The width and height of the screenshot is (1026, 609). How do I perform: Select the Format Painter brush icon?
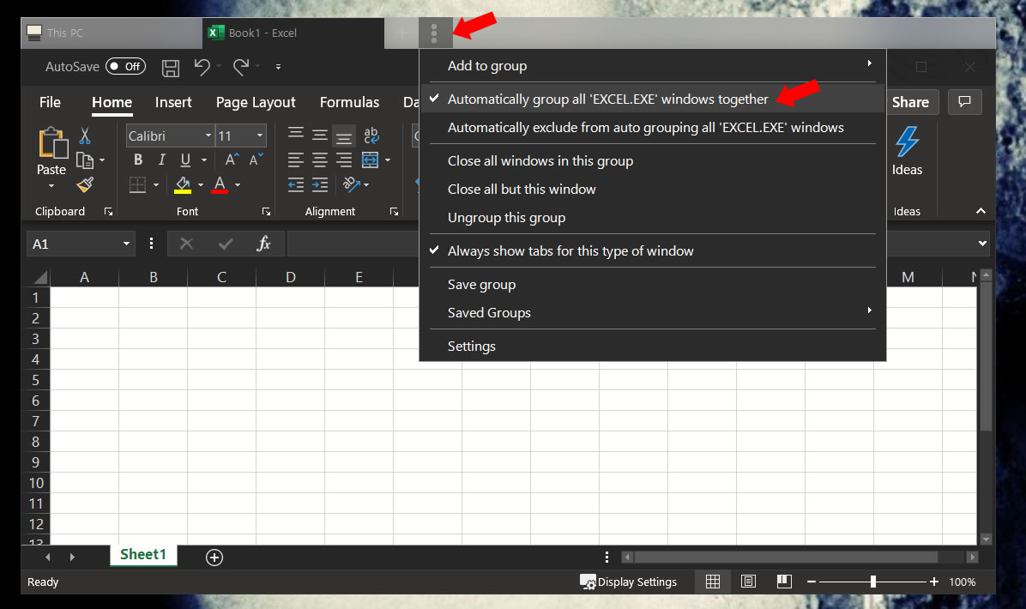(x=84, y=185)
